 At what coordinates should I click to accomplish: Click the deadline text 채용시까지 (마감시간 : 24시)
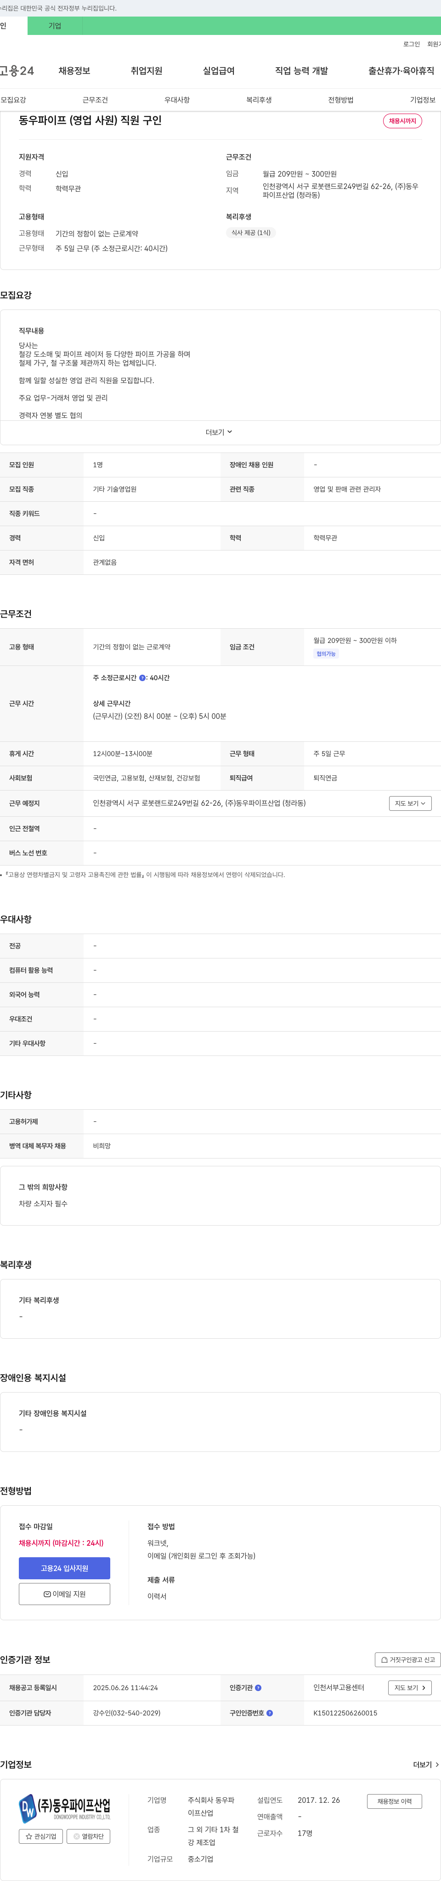pyautogui.click(x=61, y=1543)
